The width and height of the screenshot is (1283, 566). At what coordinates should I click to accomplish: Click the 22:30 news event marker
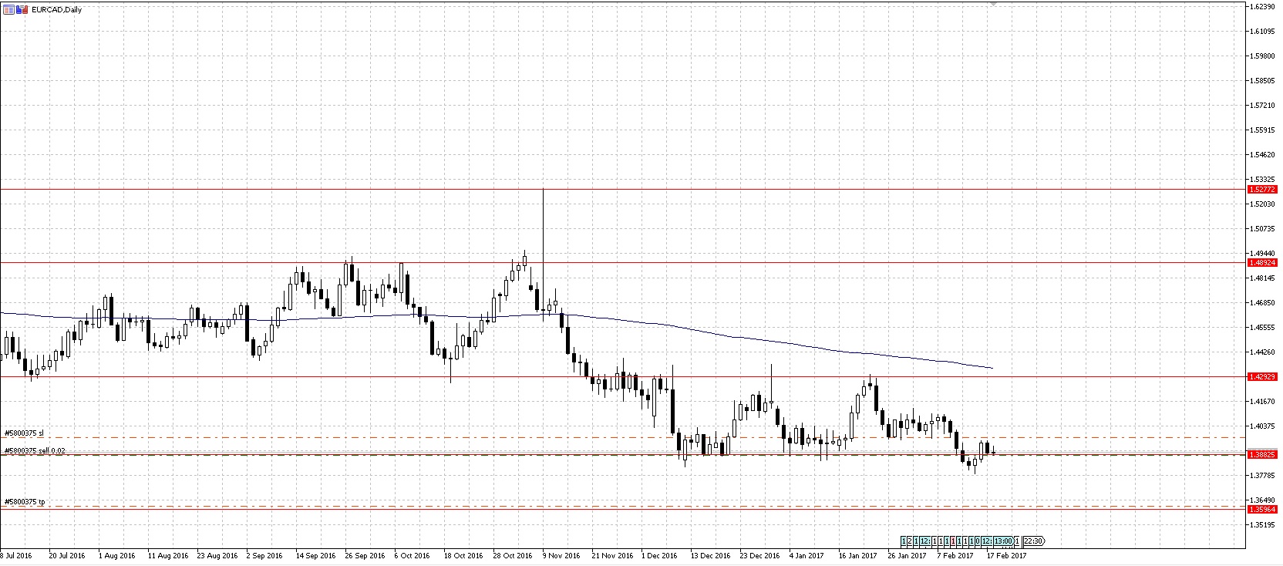pos(1034,541)
